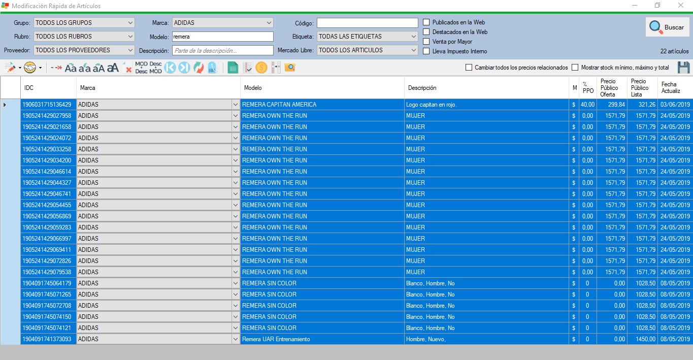The height and width of the screenshot is (360, 693).
Task: Toggle 'Venta por Mayor' checkbox
Action: click(426, 42)
